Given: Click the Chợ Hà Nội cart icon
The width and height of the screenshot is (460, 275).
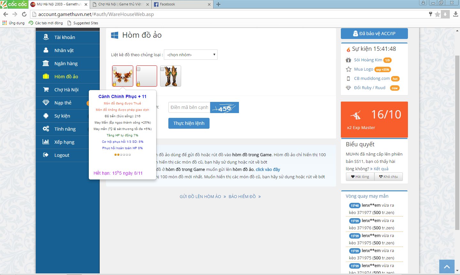Looking at the screenshot, I should (x=46, y=89).
